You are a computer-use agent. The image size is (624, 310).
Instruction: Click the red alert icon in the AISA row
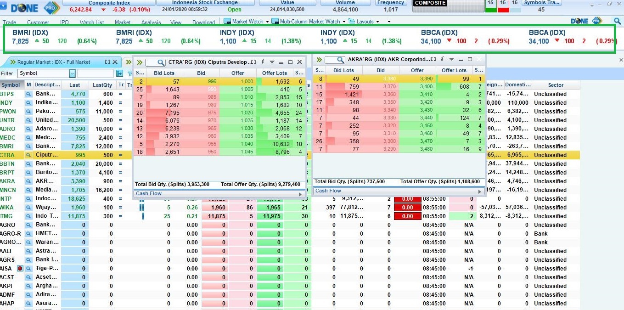(20, 269)
